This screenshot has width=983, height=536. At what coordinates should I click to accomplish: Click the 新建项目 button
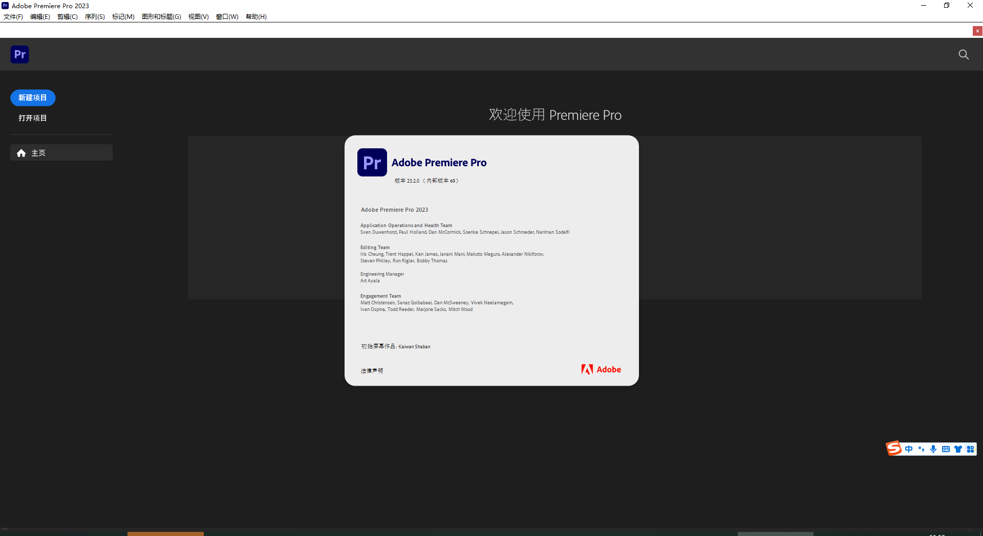point(32,98)
